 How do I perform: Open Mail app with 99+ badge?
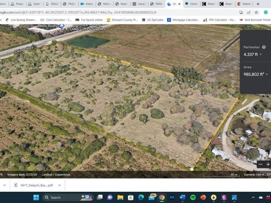pos(152,197)
